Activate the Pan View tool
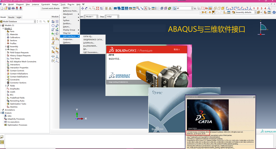Image resolution: width=276 pixels, height=149 pixels. 83,8
